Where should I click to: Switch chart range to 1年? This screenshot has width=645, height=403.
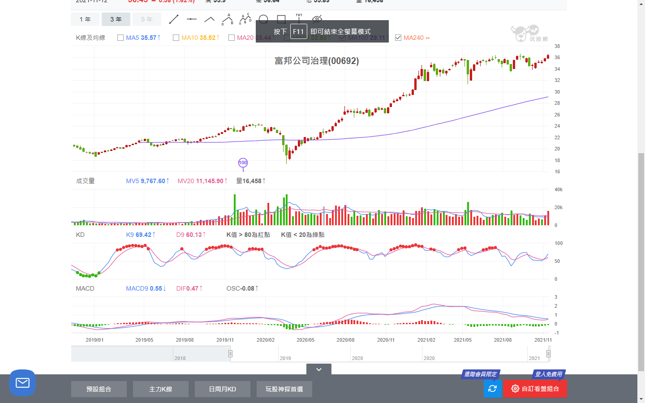pos(85,19)
